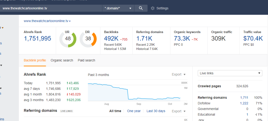Viewport: 268px width, 121px height.
Task: Click the 73.3K organic keywords value
Action: point(182,39)
